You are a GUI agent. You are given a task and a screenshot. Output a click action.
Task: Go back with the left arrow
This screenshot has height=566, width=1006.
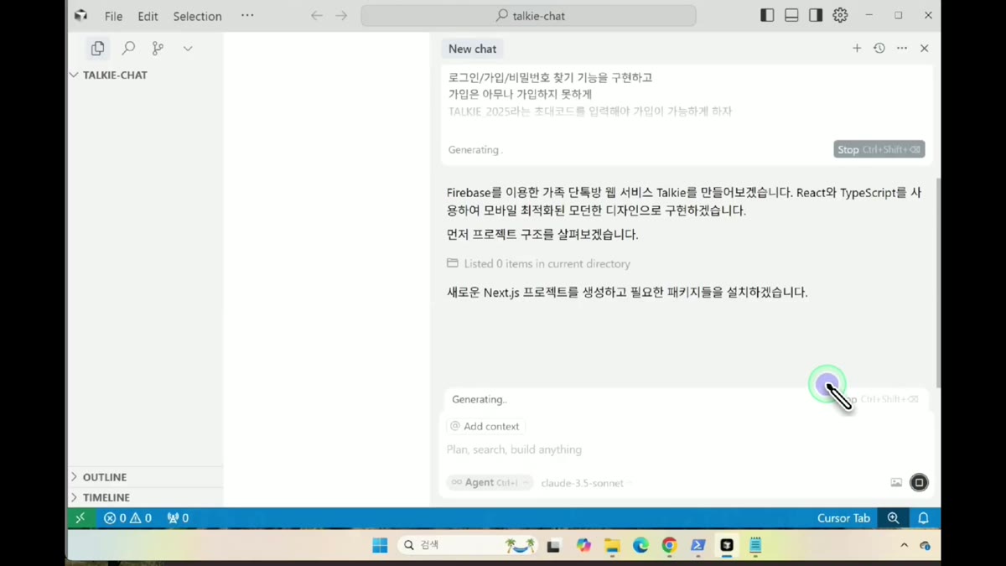coord(317,16)
